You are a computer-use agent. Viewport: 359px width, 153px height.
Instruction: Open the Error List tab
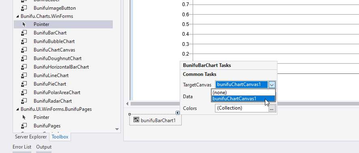(22, 147)
